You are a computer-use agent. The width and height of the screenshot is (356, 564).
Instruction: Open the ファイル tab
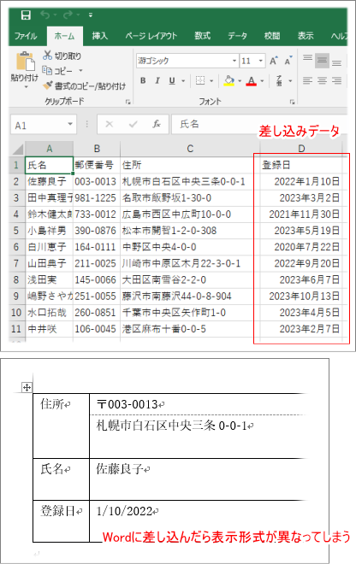[x=26, y=36]
